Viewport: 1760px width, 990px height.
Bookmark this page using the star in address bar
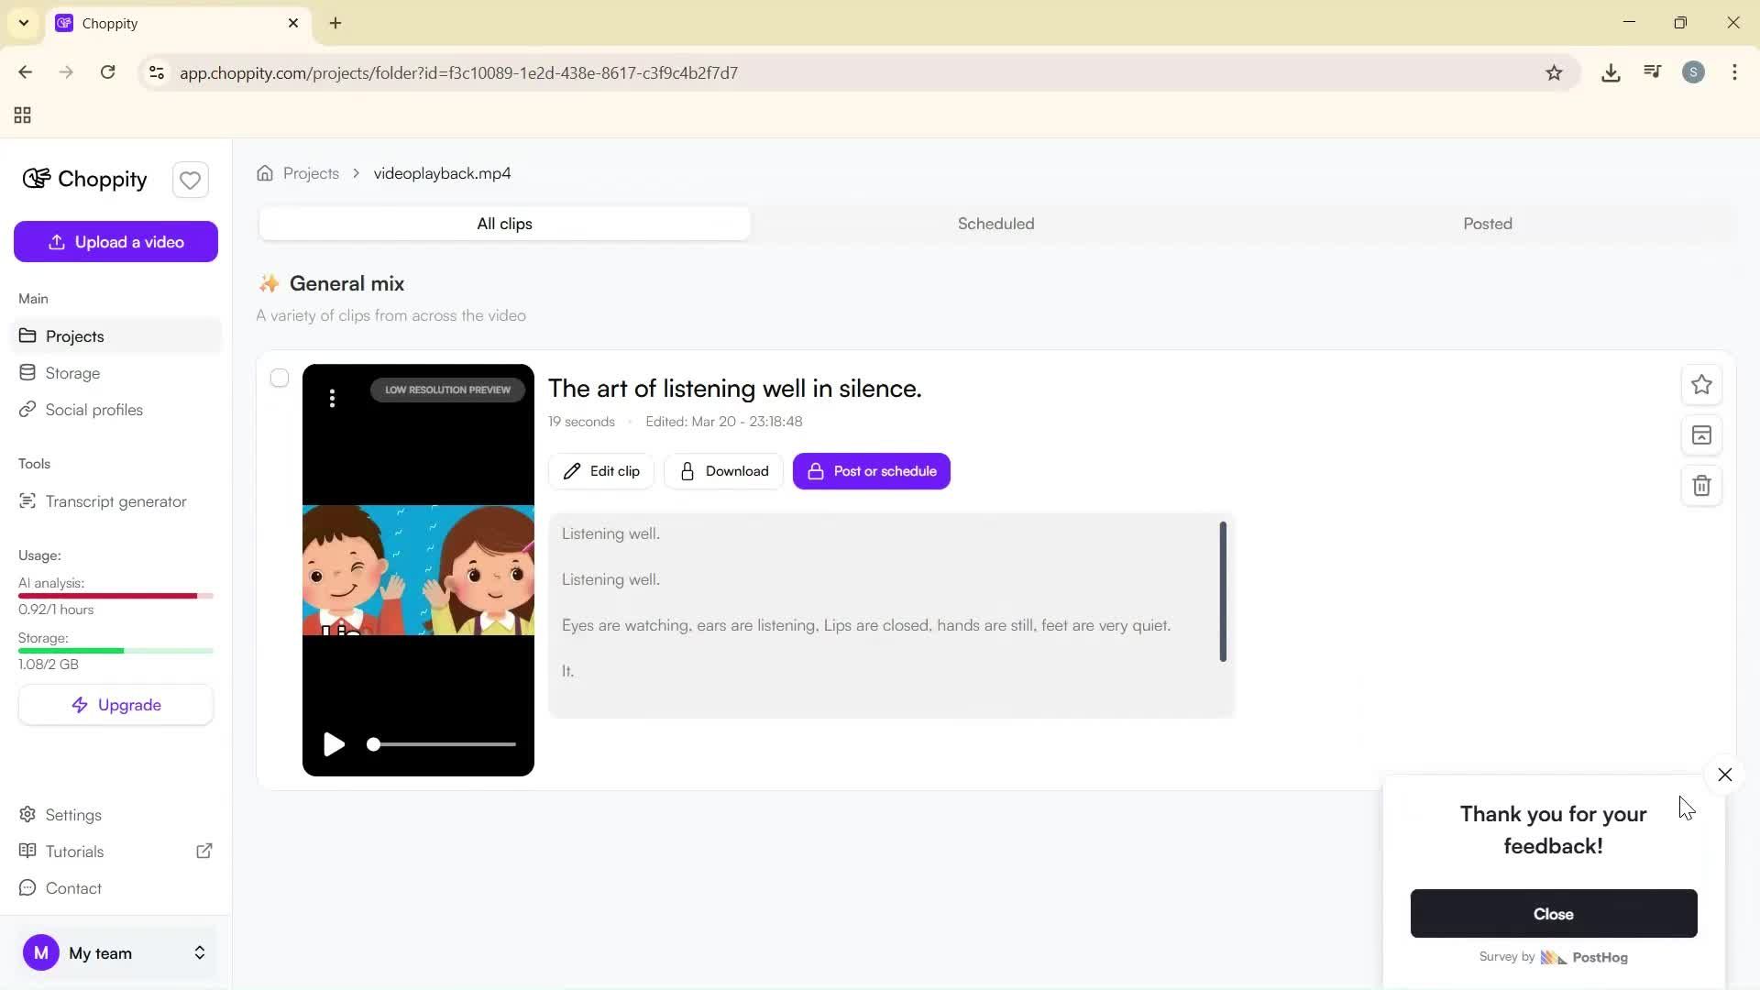[1555, 72]
